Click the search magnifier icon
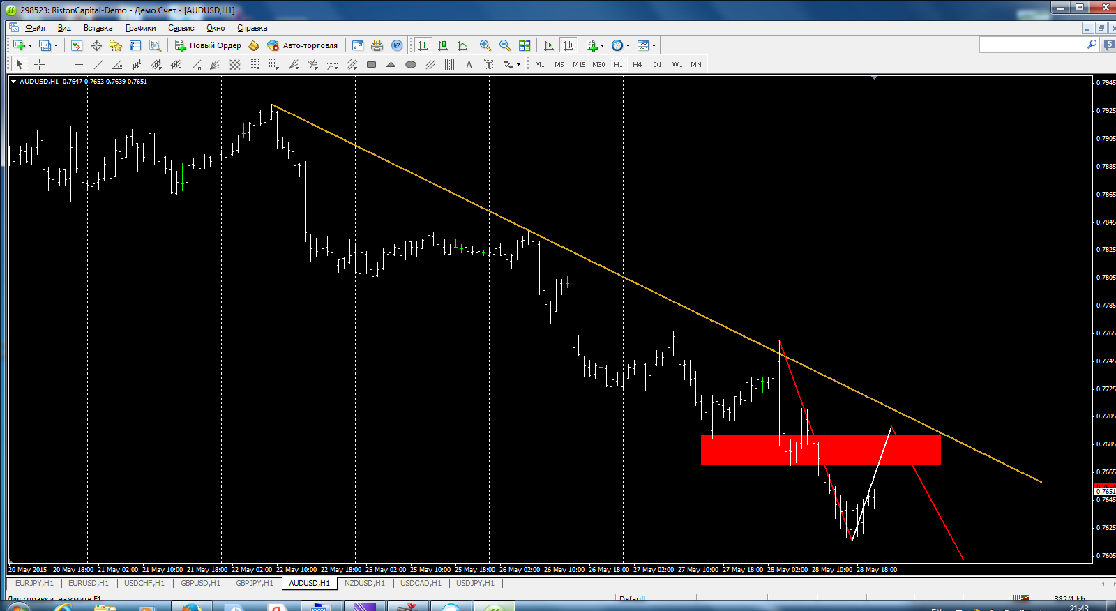Image resolution: width=1116 pixels, height=611 pixels. point(1092,45)
